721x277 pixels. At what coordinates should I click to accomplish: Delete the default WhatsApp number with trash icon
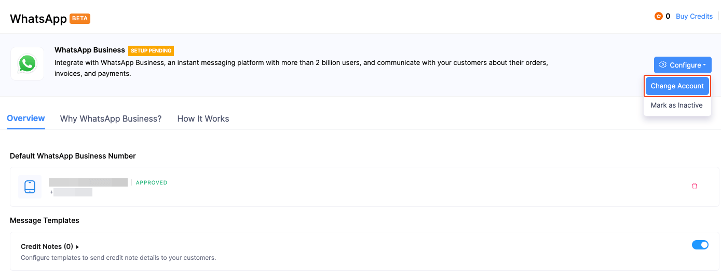(x=695, y=186)
